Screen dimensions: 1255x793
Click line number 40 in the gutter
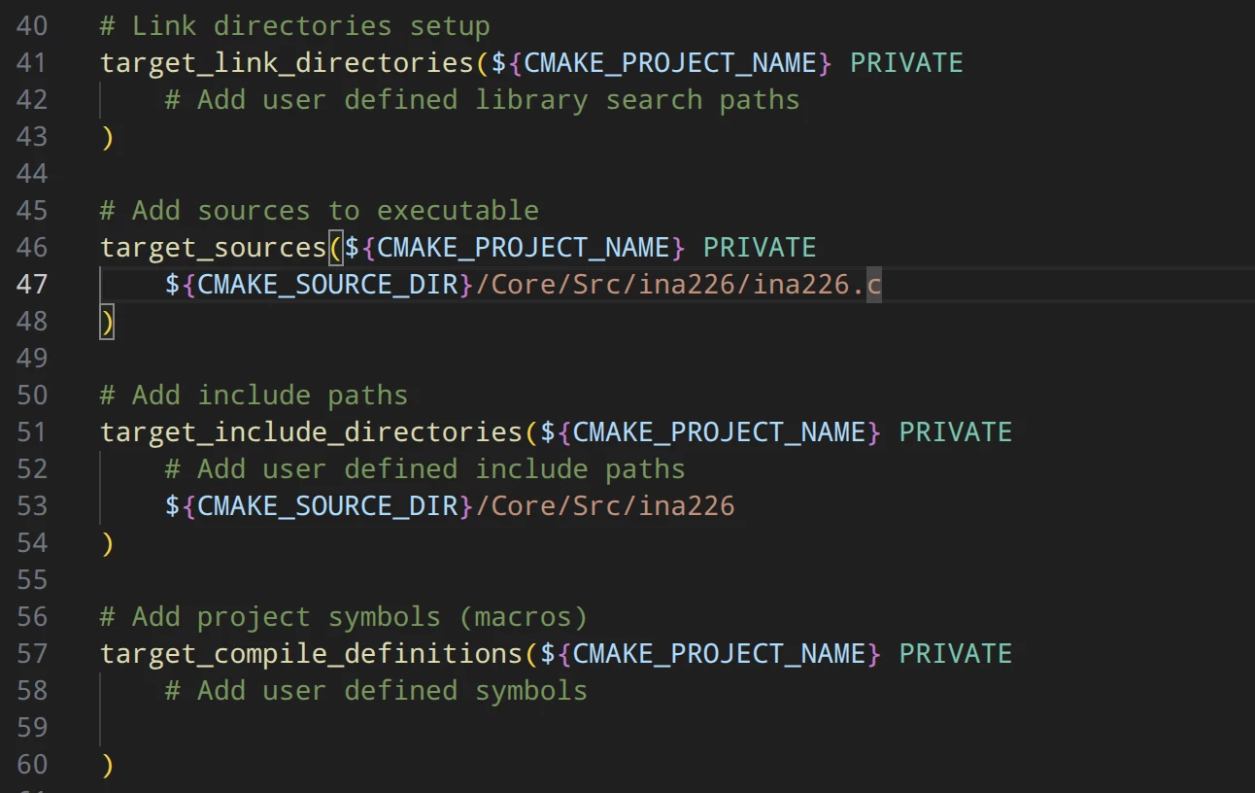pos(32,25)
